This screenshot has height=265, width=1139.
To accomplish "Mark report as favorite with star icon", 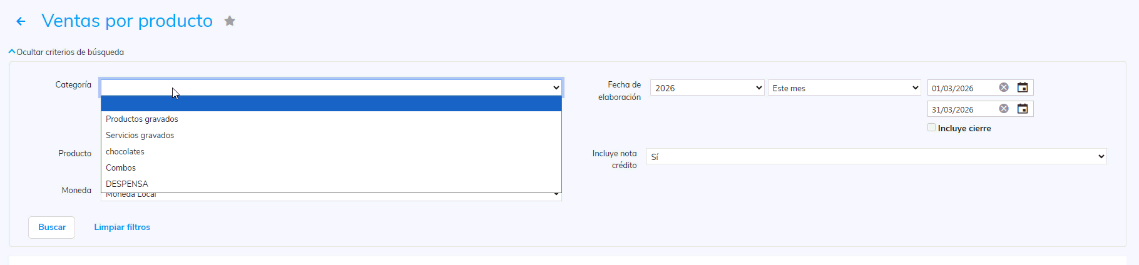I will [230, 21].
